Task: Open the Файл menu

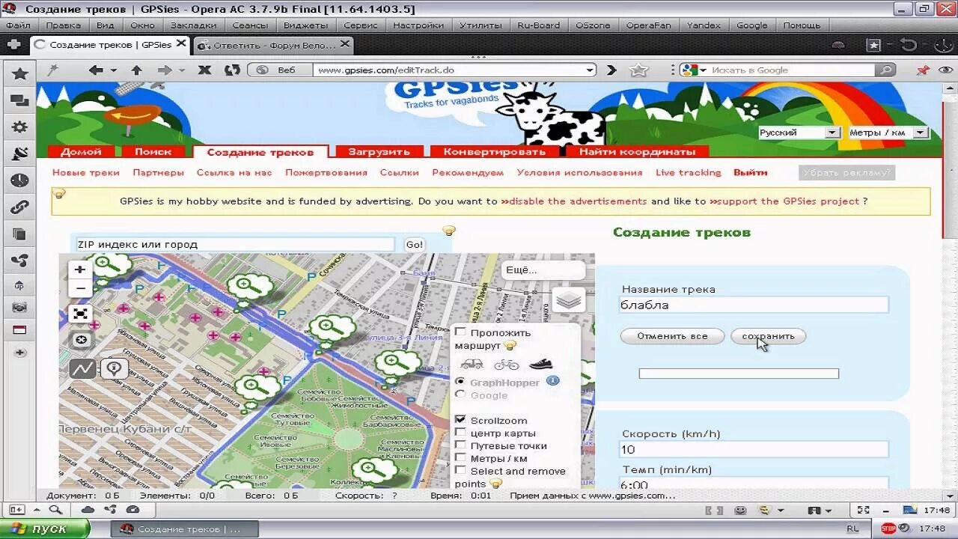Action: (18, 25)
